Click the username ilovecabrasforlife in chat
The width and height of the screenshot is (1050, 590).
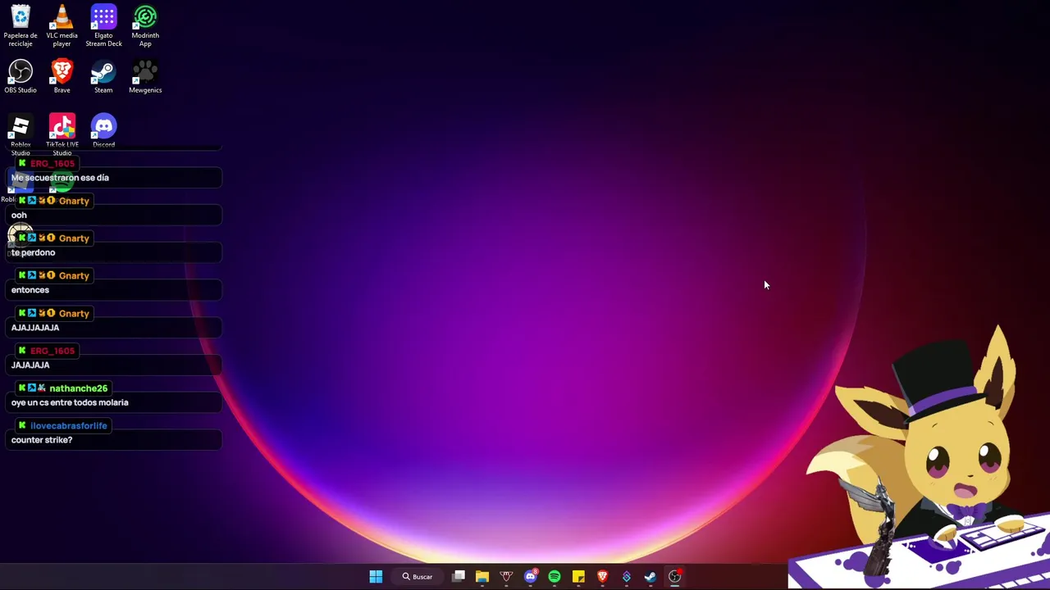pos(69,426)
